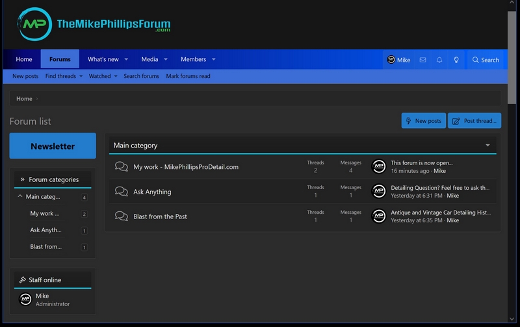Click the Forum categories heading

pos(54,179)
